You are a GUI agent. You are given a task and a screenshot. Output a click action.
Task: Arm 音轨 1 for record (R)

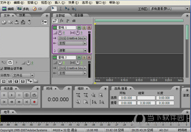pos(89,28)
